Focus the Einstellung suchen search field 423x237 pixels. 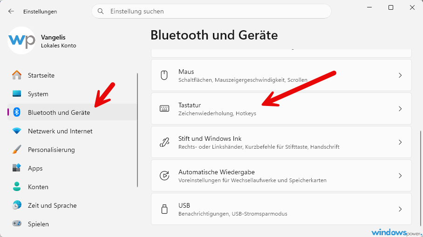click(211, 11)
